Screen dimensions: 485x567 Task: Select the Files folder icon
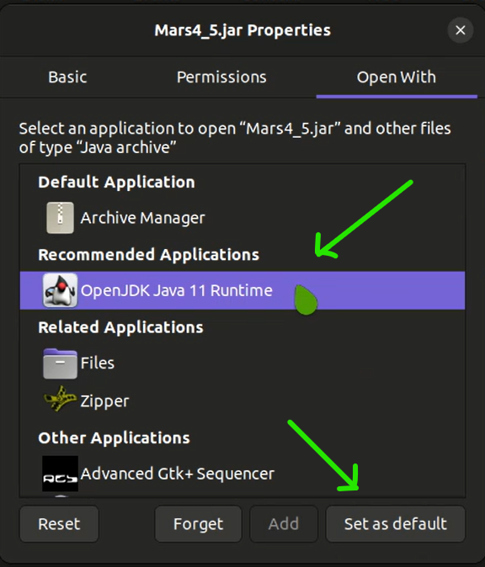60,363
